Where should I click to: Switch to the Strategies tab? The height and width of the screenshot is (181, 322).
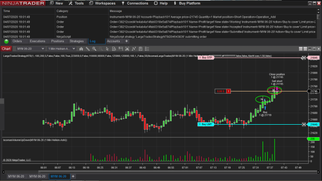coord(76,41)
